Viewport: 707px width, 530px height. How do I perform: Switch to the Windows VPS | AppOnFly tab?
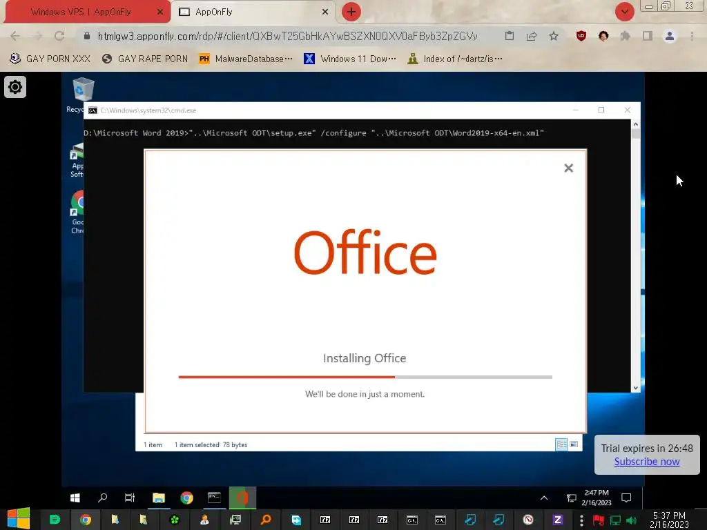pos(87,12)
